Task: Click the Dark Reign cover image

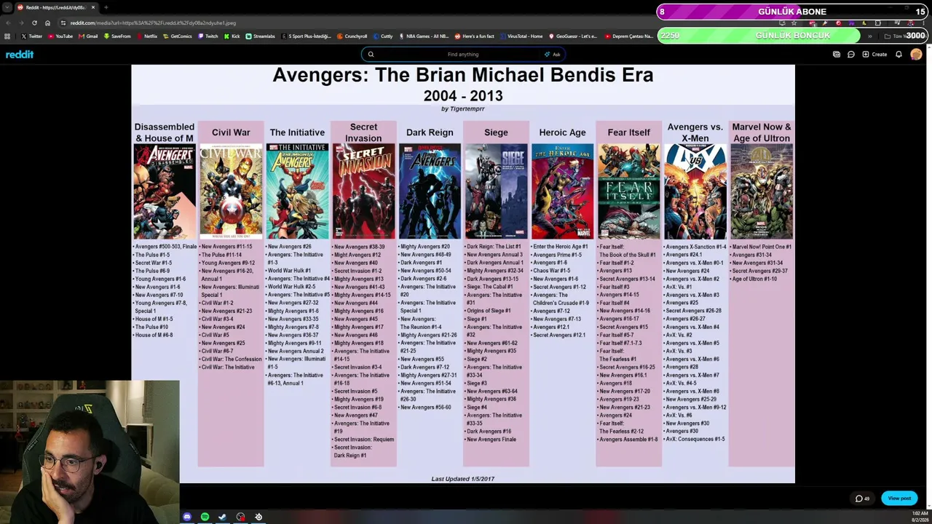Action: tap(430, 191)
